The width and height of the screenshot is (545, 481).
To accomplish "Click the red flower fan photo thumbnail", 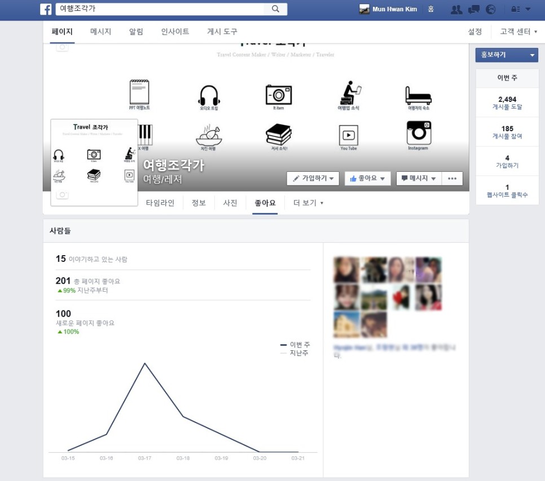I will (401, 297).
